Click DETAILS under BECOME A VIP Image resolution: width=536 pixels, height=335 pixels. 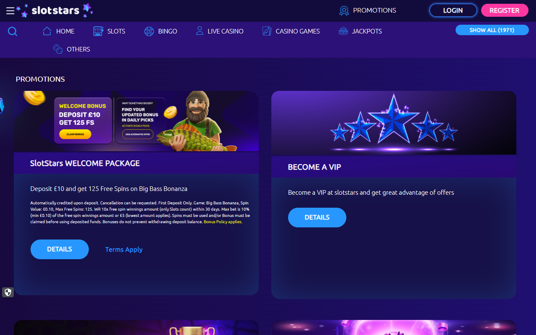click(317, 217)
